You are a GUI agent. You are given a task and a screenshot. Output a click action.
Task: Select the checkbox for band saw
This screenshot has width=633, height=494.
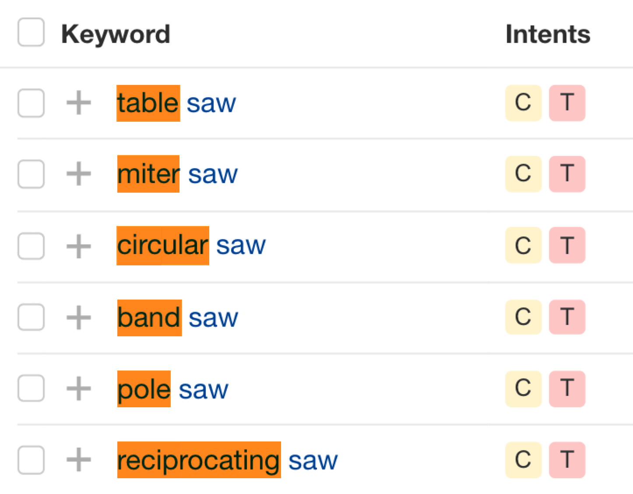tap(30, 318)
